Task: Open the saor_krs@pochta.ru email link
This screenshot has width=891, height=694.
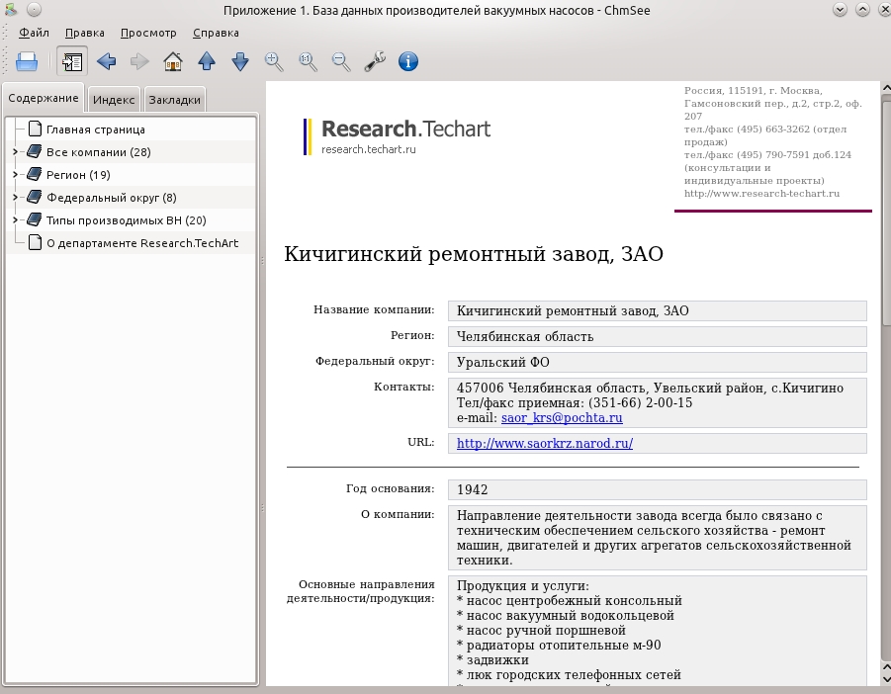Action: pos(562,418)
